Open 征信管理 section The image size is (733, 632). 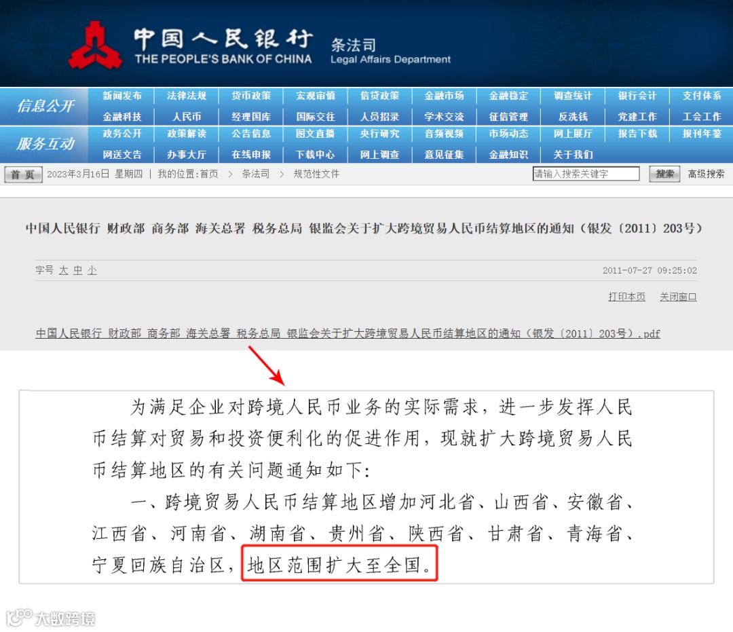(508, 116)
